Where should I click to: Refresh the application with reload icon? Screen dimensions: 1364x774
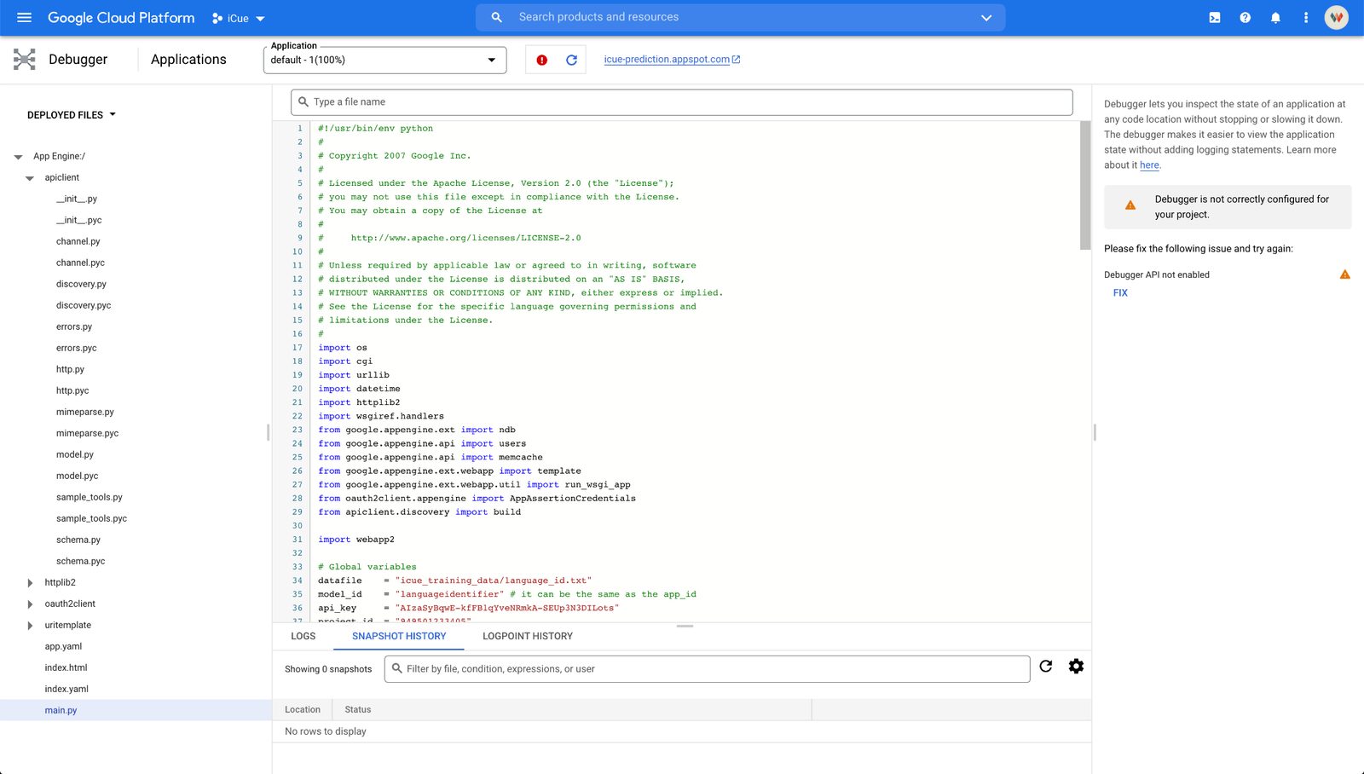tap(571, 60)
